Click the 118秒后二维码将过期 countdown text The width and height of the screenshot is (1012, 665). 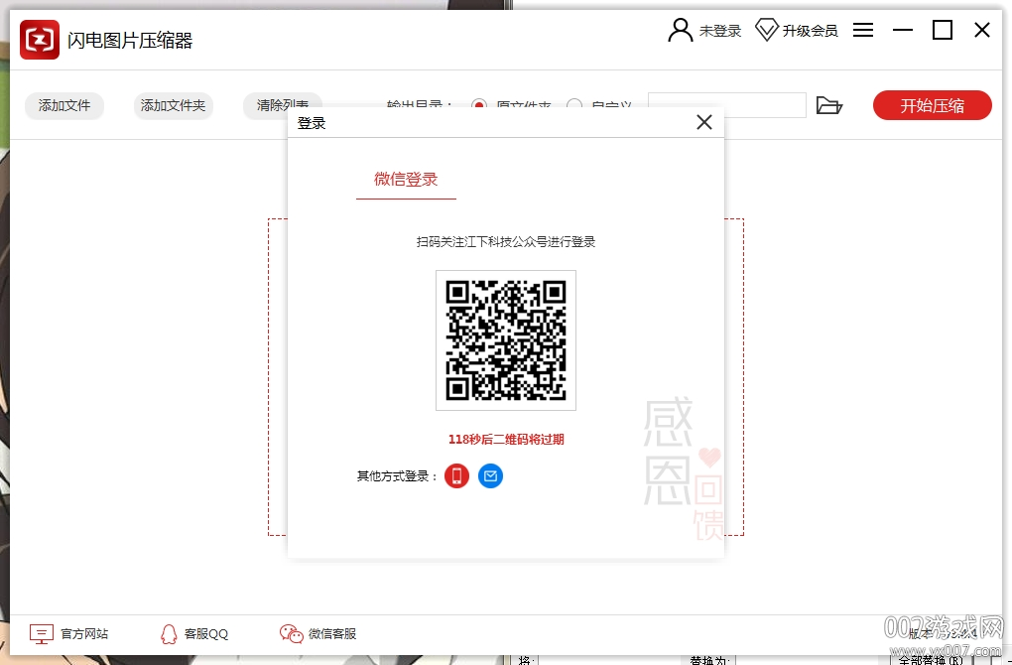pyautogui.click(x=506, y=440)
